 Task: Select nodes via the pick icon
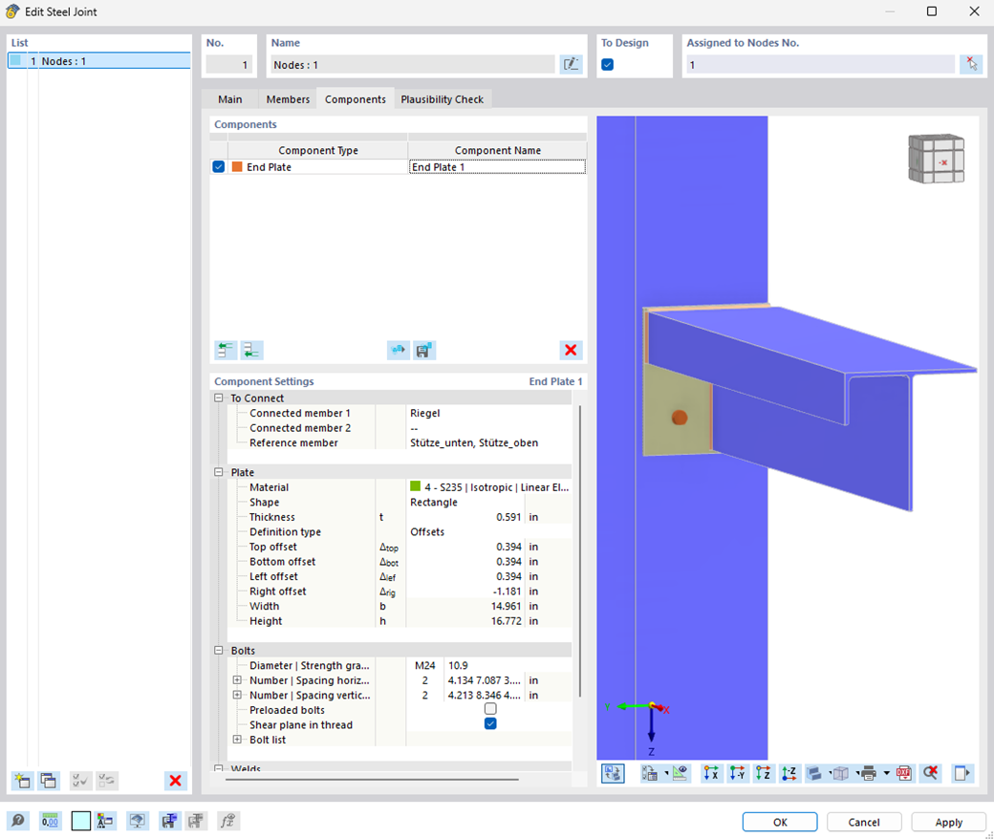coord(971,64)
